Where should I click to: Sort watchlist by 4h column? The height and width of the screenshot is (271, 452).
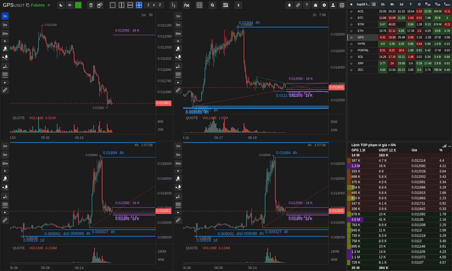click(392, 4)
